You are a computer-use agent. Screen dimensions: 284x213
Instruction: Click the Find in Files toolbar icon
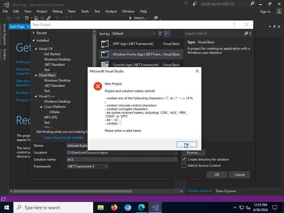point(155,18)
